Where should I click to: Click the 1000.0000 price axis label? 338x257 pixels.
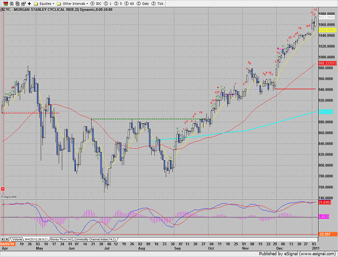click(x=327, y=57)
